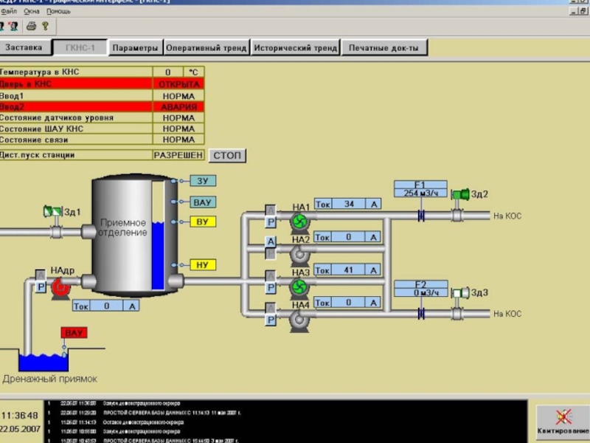The width and height of the screenshot is (590, 443).
Task: Open the Параметры tab
Action: [x=135, y=48]
